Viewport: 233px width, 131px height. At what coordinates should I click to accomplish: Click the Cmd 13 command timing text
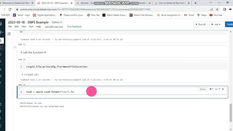coord(71,80)
